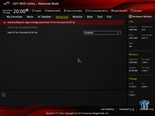
Task: Show Hot Keys label
Action: point(137,11)
